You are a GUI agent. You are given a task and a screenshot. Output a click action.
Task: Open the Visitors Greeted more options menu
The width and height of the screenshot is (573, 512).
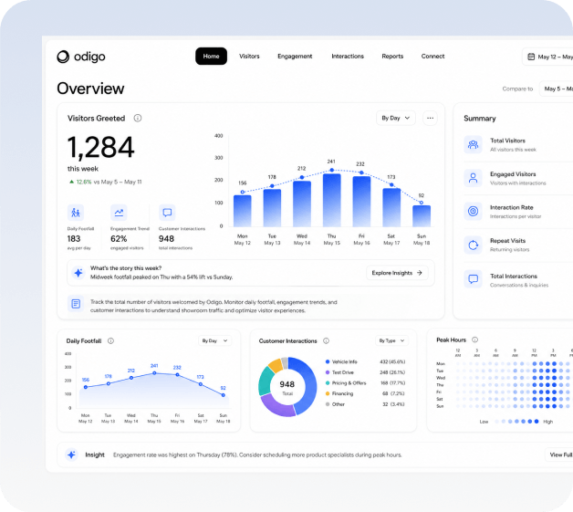click(430, 118)
